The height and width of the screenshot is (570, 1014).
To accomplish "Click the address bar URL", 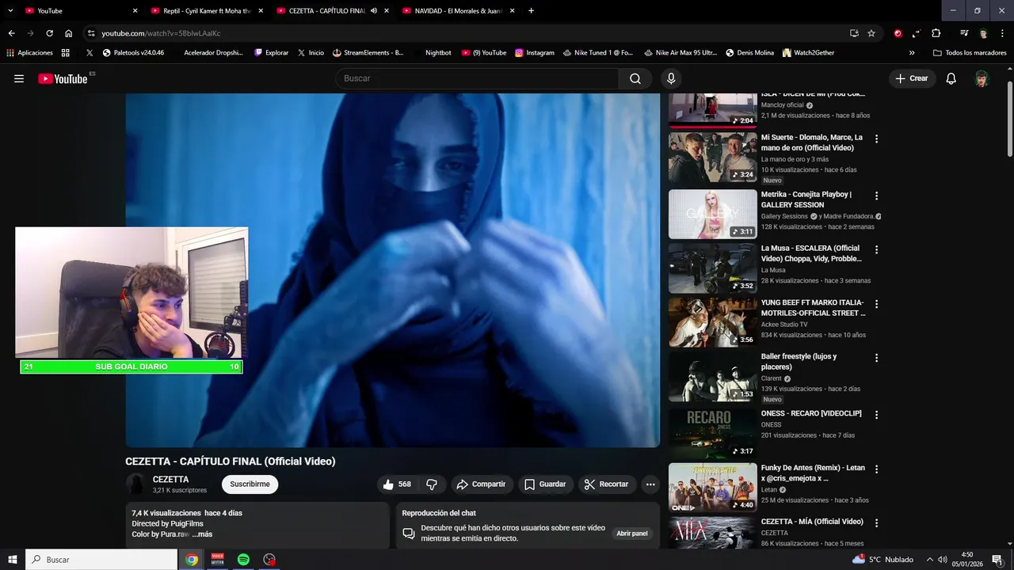I will (161, 33).
